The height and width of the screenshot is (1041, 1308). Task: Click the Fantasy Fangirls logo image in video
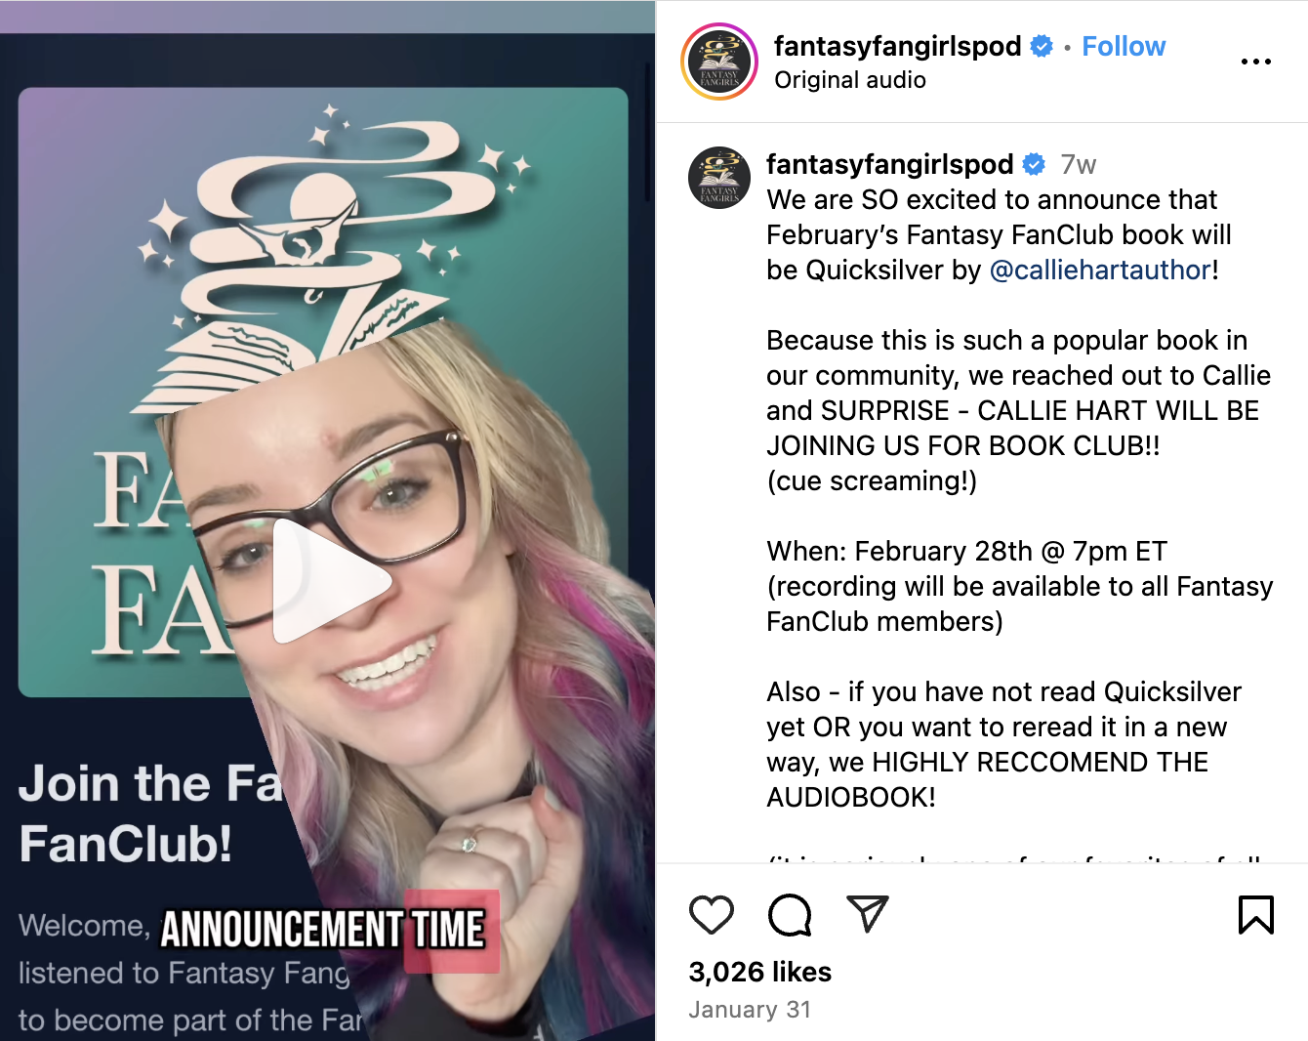click(x=323, y=392)
